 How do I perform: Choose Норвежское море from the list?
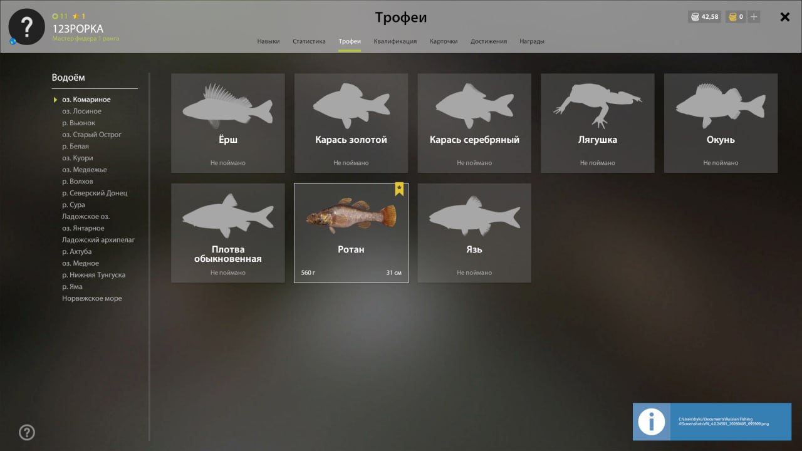[x=92, y=299]
